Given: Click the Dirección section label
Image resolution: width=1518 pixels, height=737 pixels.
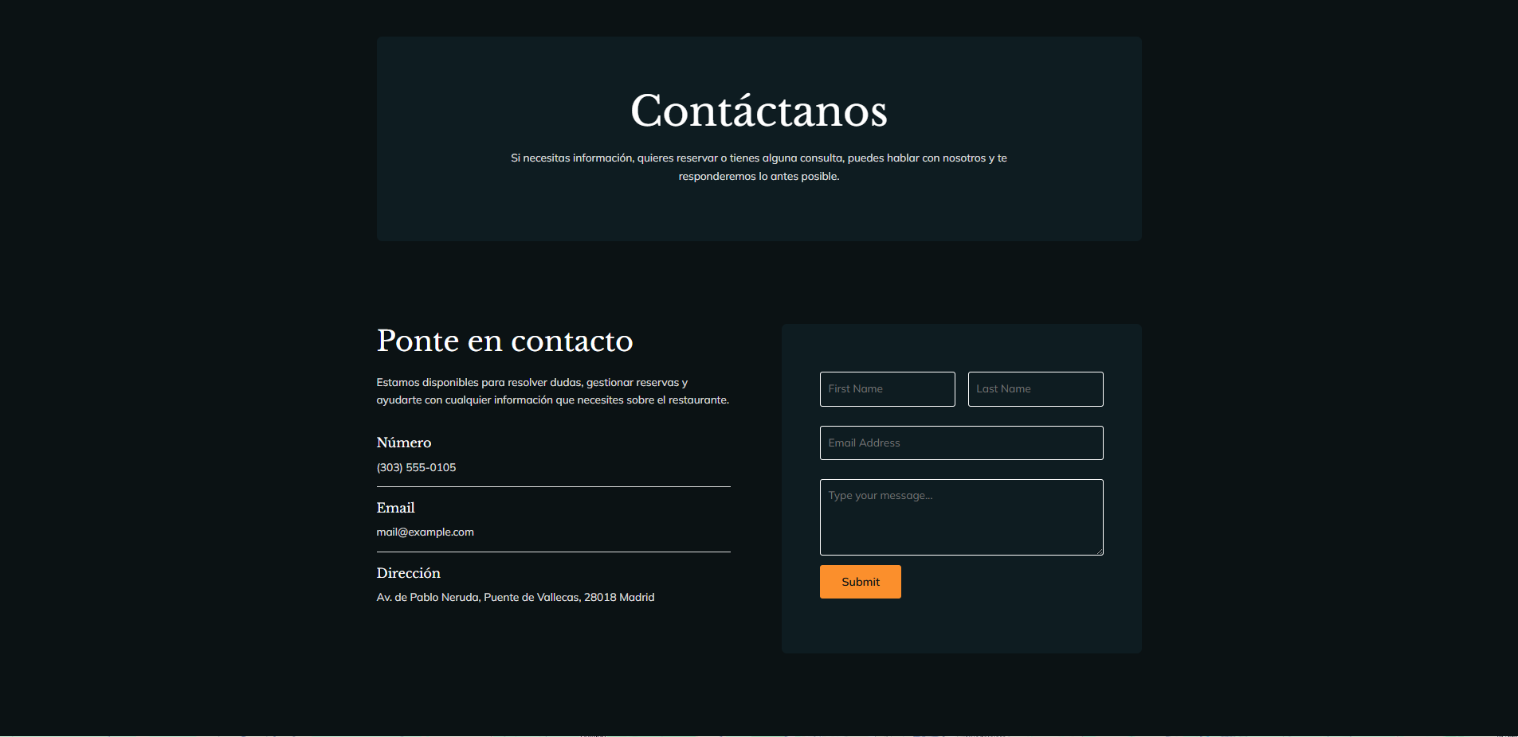Looking at the screenshot, I should pyautogui.click(x=408, y=572).
